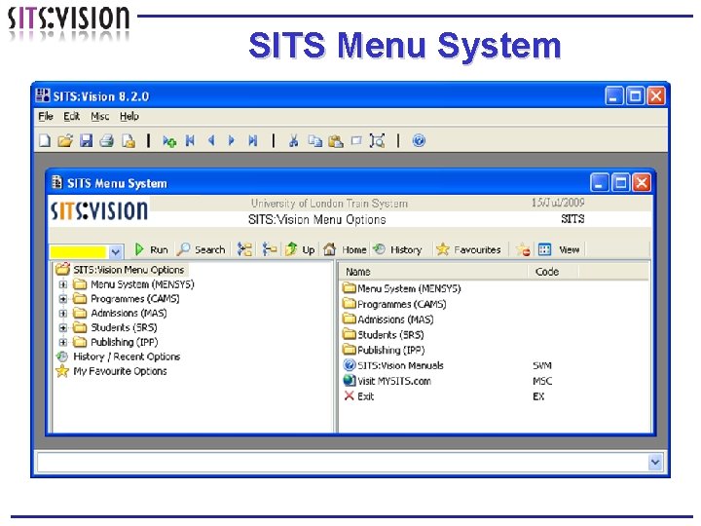Minimize the SITS Menu System inner window
The image size is (701, 526).
(x=599, y=182)
